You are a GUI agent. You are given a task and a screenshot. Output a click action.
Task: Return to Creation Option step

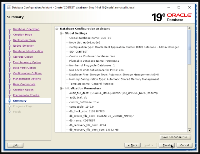point(23,90)
